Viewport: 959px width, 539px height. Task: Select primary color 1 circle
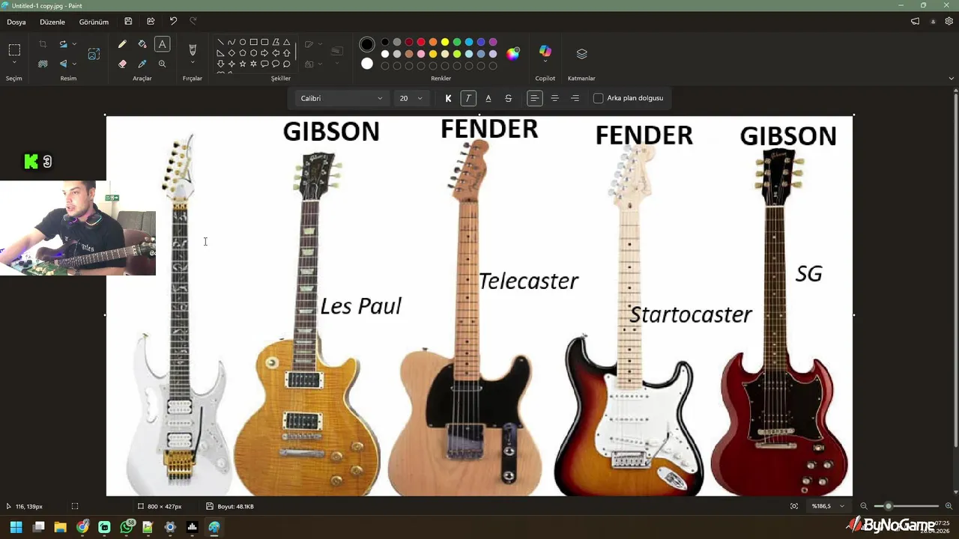point(367,45)
